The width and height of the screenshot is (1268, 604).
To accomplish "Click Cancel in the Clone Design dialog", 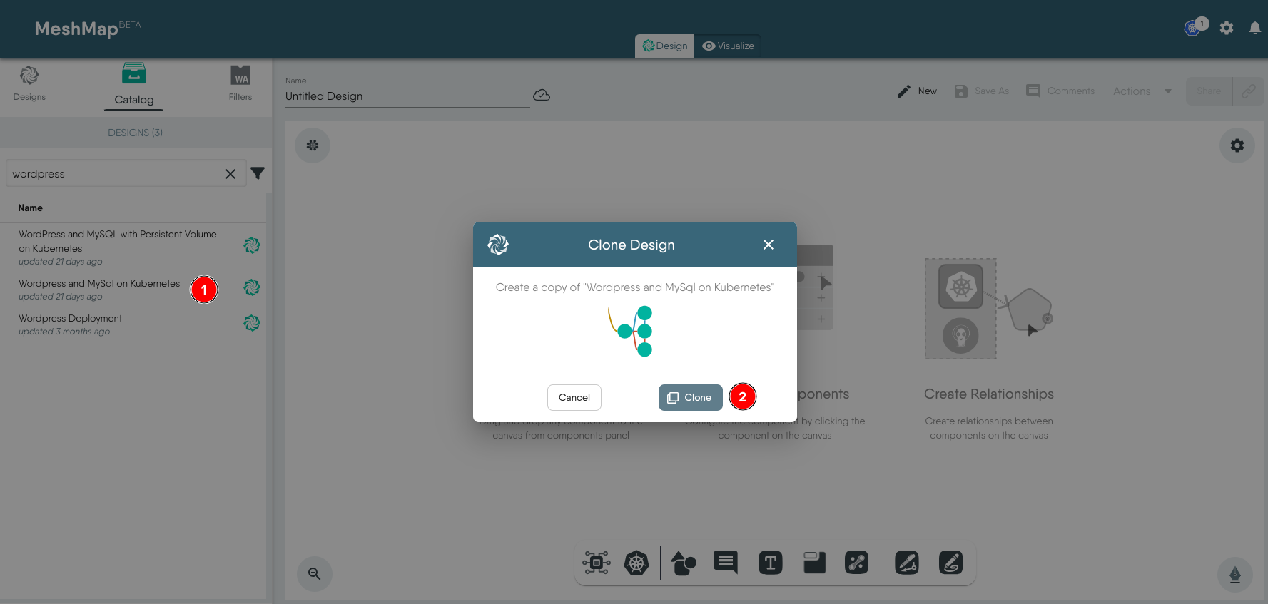I will pyautogui.click(x=574, y=397).
